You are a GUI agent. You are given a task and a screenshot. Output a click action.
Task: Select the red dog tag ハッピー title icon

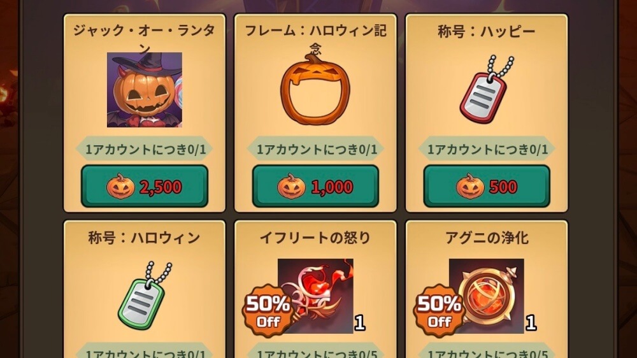486,89
